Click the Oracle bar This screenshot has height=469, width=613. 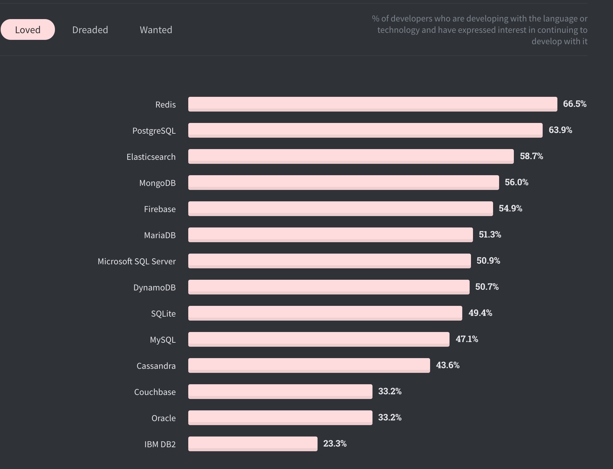point(280,418)
